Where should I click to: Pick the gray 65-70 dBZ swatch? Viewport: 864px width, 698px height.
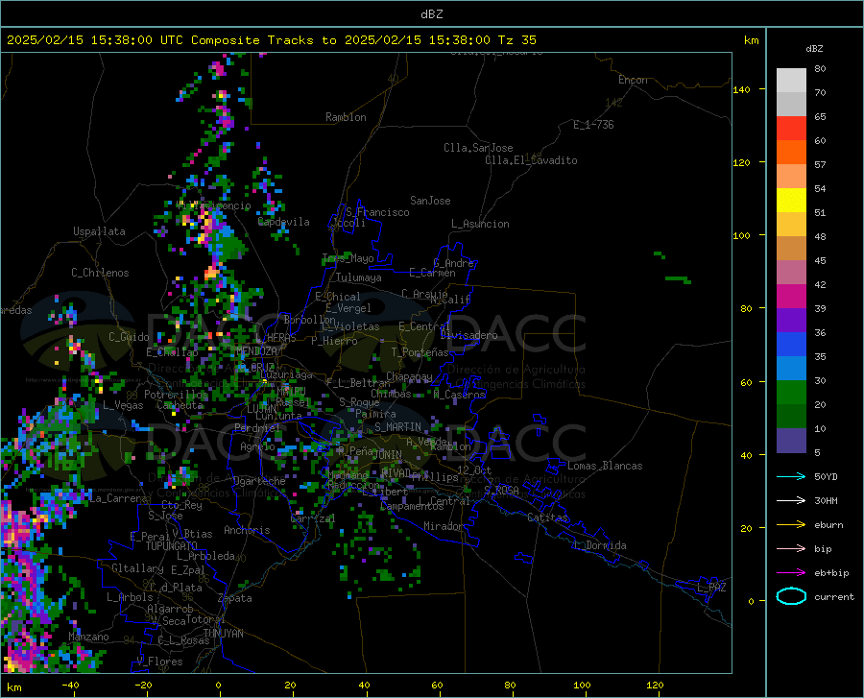pyautogui.click(x=791, y=105)
